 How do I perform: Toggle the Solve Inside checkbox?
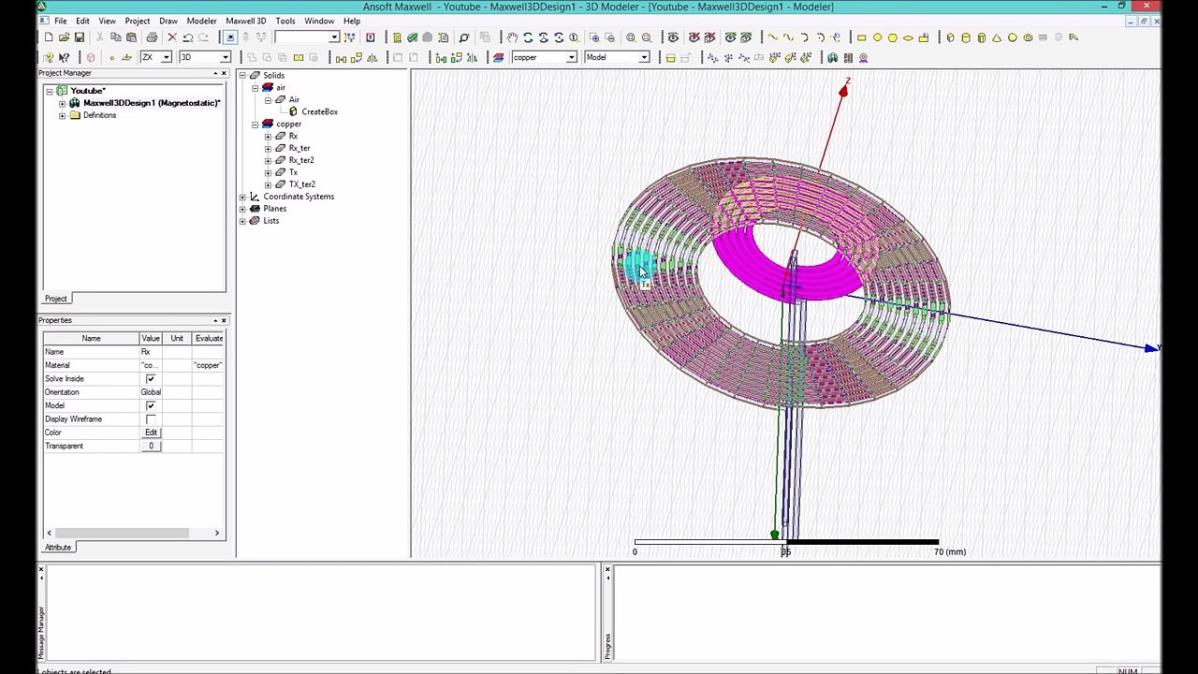tap(151, 379)
